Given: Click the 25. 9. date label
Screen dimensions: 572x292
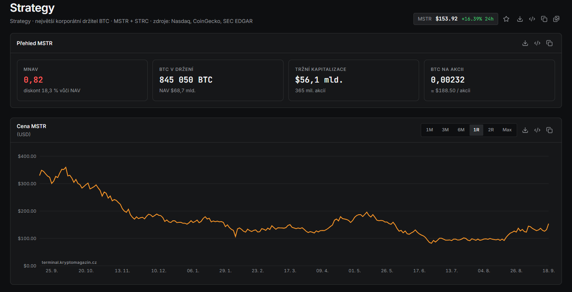Looking at the screenshot, I should coord(52,271).
